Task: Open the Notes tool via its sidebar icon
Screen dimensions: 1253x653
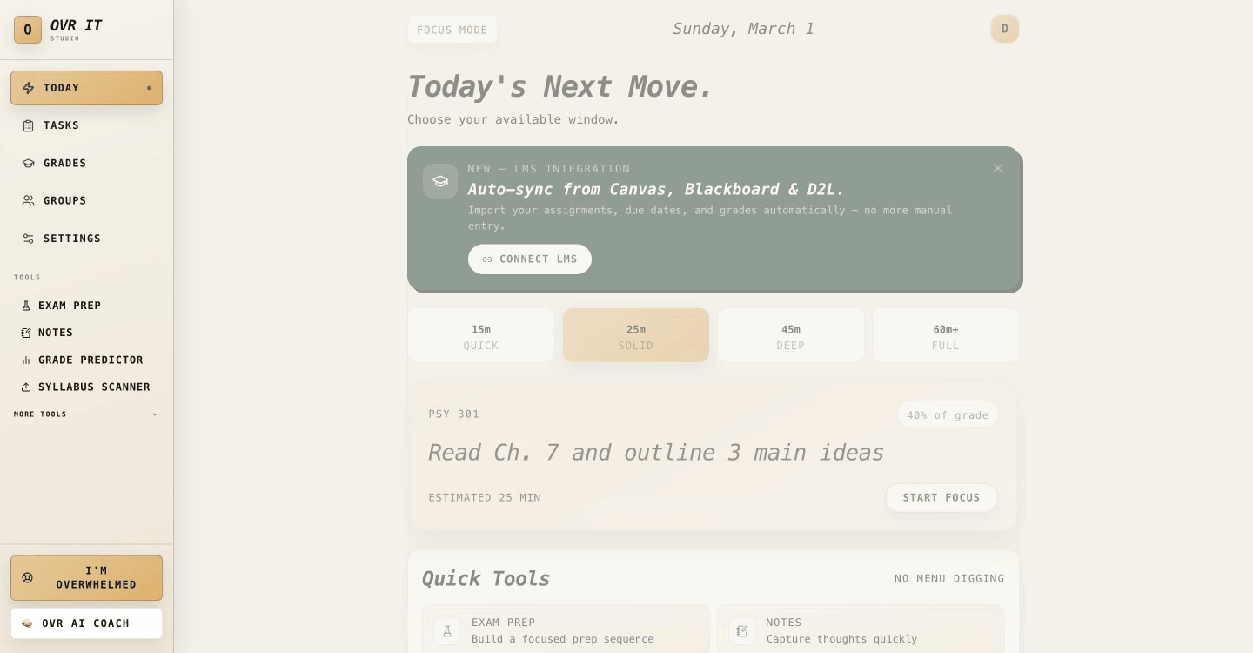Action: click(26, 333)
